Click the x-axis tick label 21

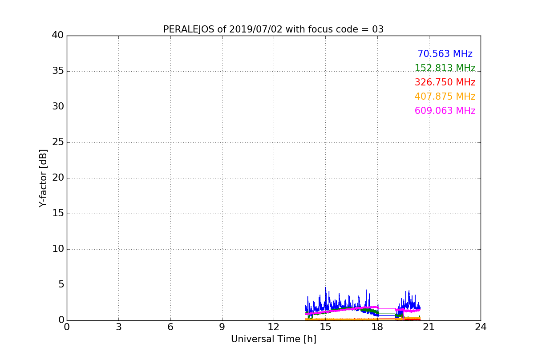pyautogui.click(x=429, y=327)
